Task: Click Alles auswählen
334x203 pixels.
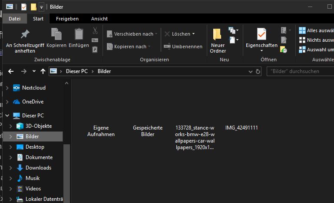Action: click(316, 30)
